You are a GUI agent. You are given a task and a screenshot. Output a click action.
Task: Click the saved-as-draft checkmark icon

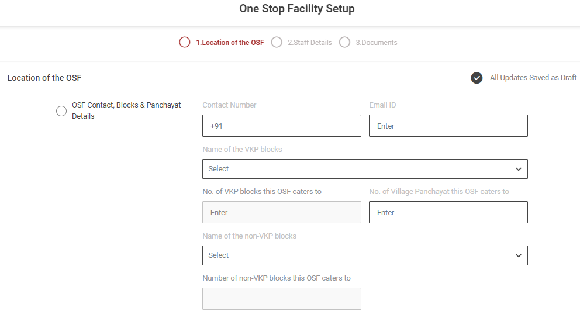pos(477,78)
